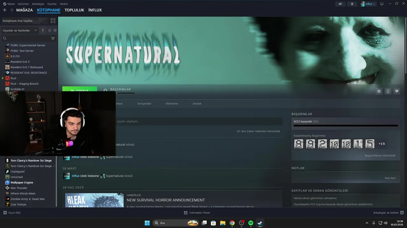The width and height of the screenshot is (407, 228).
Task: Open the Destek tab
Action: click(x=197, y=104)
